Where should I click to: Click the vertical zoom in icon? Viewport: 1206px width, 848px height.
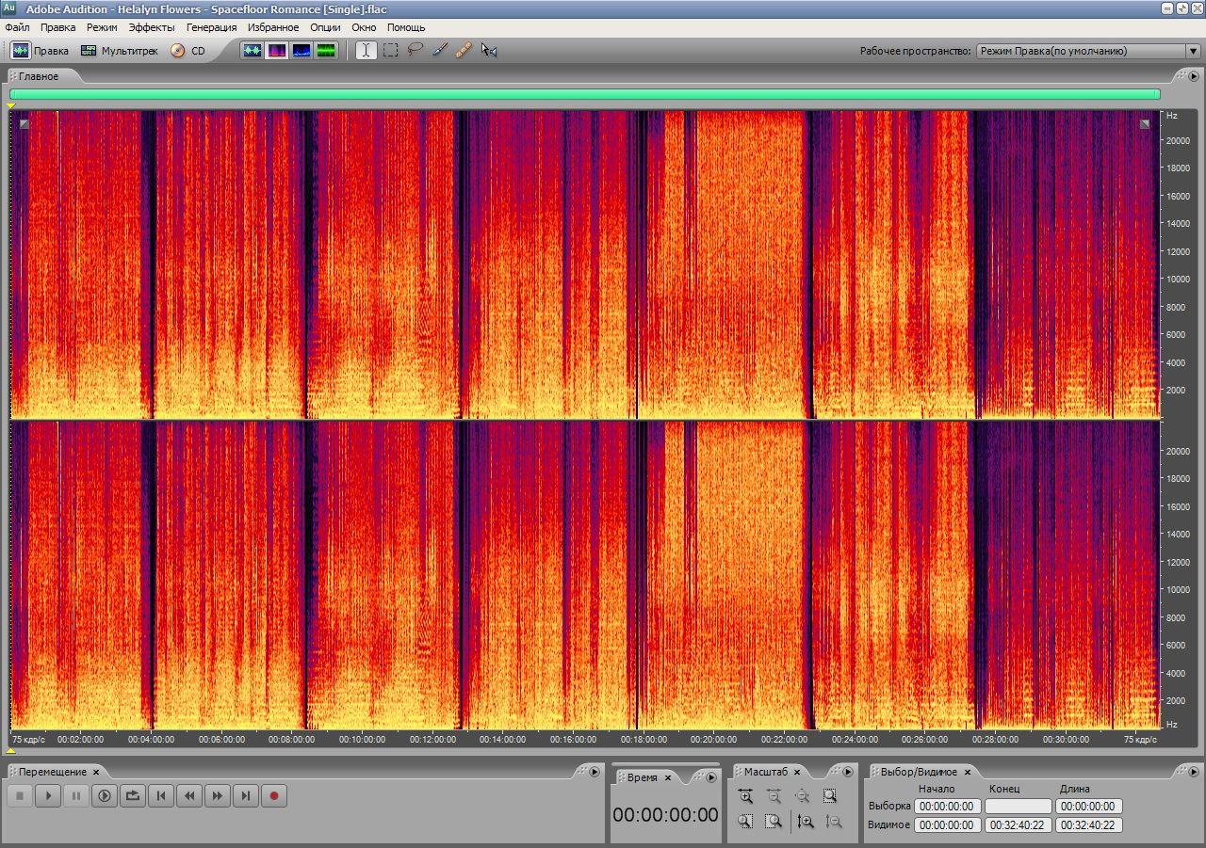806,822
